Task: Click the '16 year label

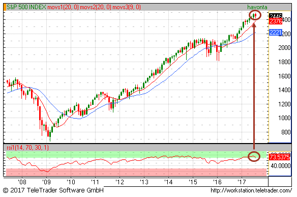Action: click(x=217, y=182)
